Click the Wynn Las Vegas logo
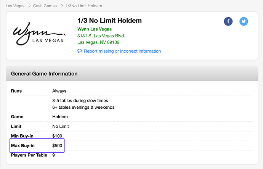The image size is (263, 169). click(38, 36)
